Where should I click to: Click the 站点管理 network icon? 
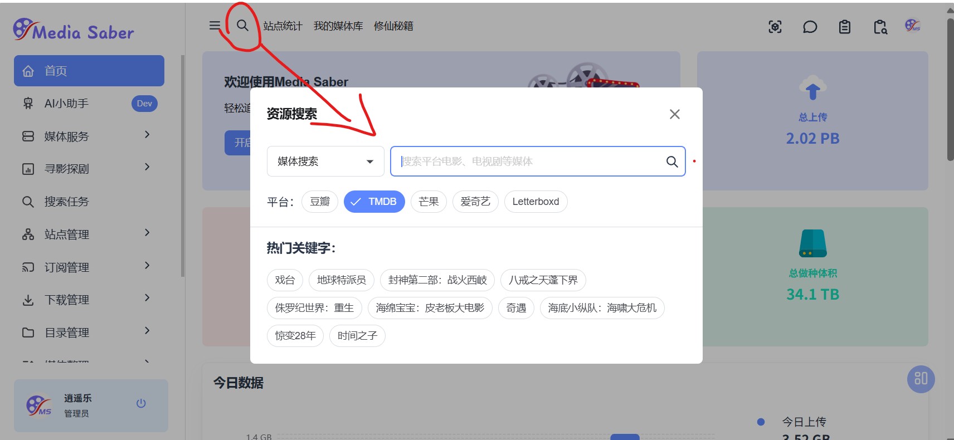pyautogui.click(x=28, y=234)
